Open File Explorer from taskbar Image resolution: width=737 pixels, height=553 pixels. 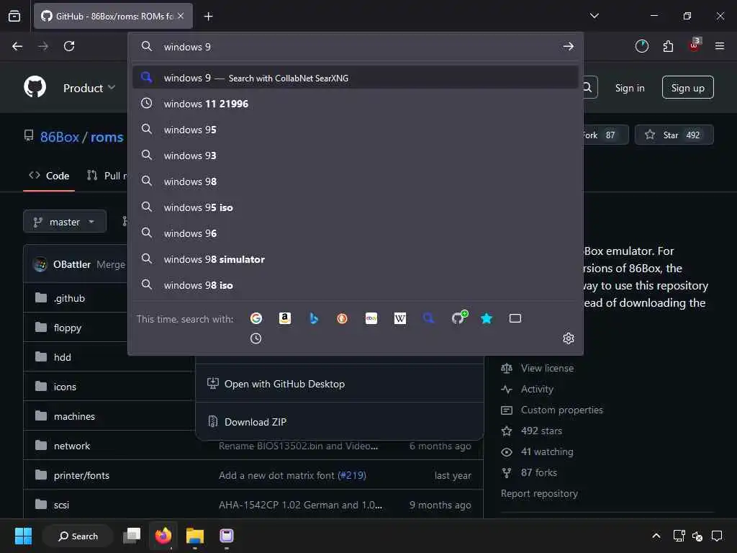[194, 536]
